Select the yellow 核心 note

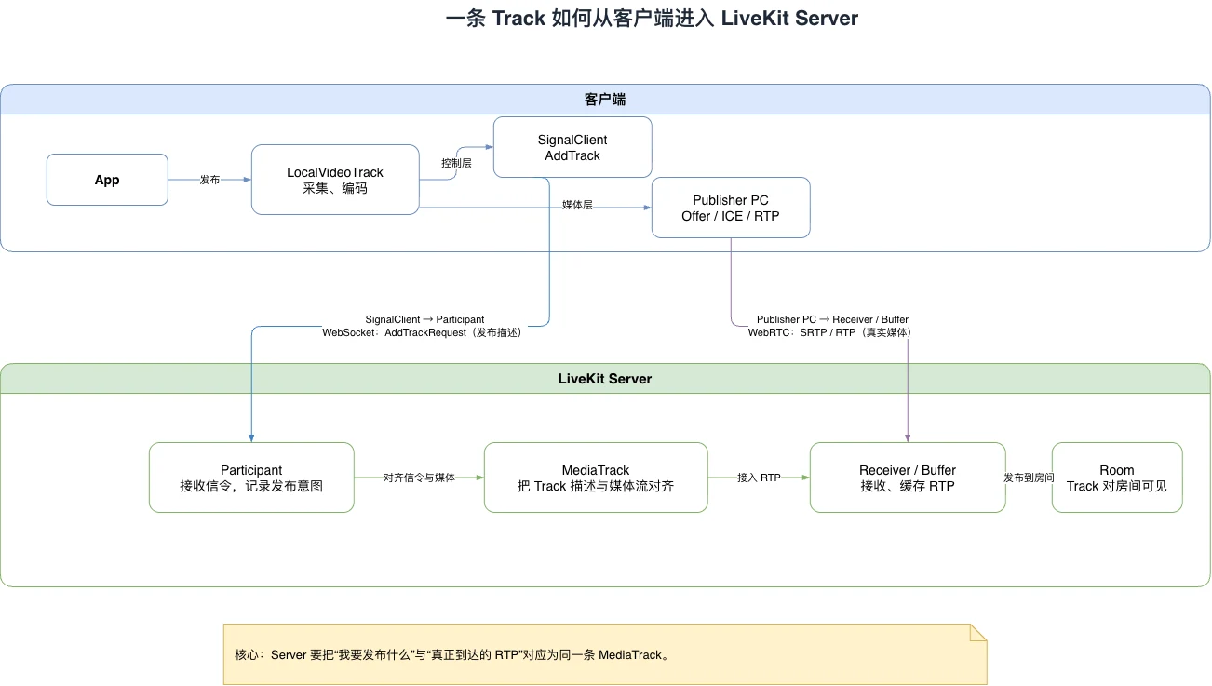pyautogui.click(x=605, y=654)
